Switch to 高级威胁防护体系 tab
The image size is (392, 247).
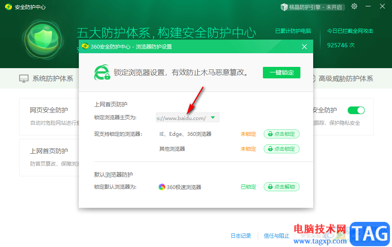(343, 79)
